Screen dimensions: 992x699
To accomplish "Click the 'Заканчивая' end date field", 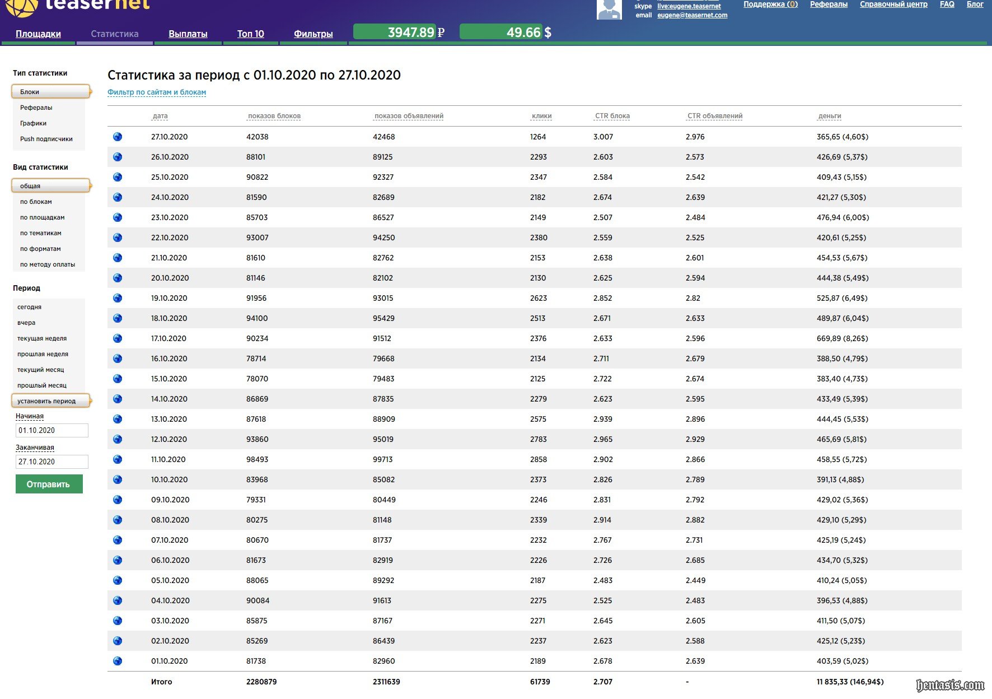I will click(x=52, y=462).
